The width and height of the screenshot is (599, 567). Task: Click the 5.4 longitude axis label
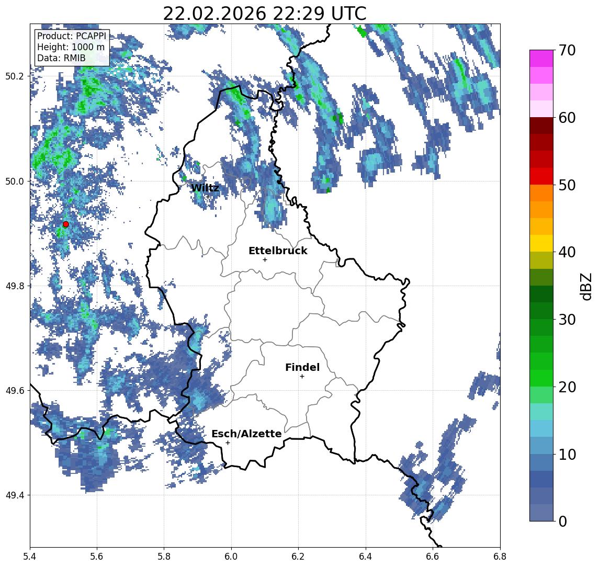[30, 557]
